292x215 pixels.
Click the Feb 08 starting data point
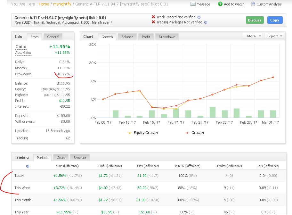(x=103, y=99)
